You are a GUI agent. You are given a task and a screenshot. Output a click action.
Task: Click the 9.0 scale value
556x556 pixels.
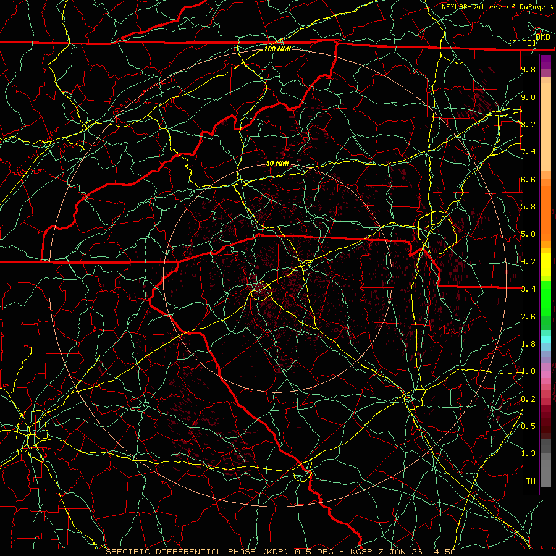coord(528,97)
